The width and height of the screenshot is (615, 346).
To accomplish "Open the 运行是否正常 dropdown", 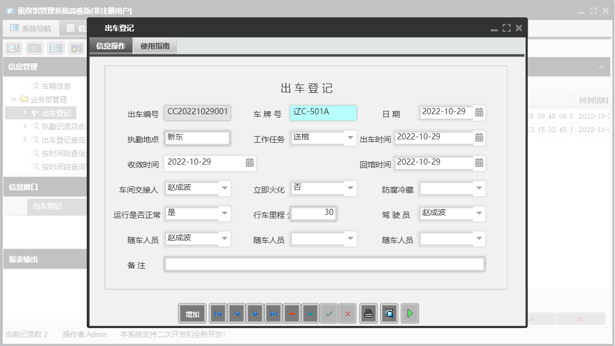I will click(x=224, y=213).
